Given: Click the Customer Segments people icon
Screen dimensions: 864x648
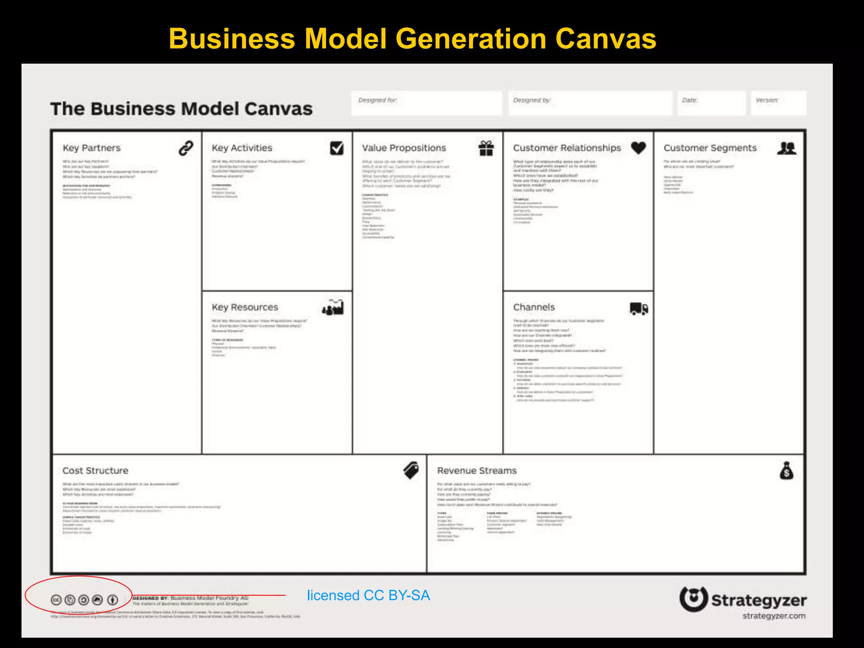Looking at the screenshot, I should click(x=787, y=148).
